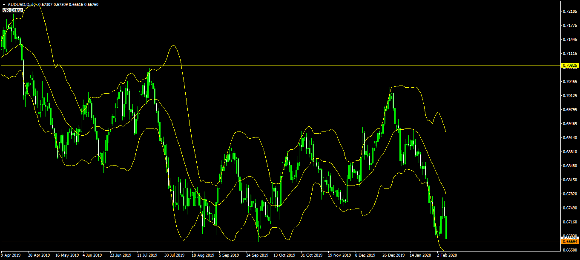Screen dimensions: 580x260
Task: Click the 8 Dec 2019 date label
Action: click(366, 255)
